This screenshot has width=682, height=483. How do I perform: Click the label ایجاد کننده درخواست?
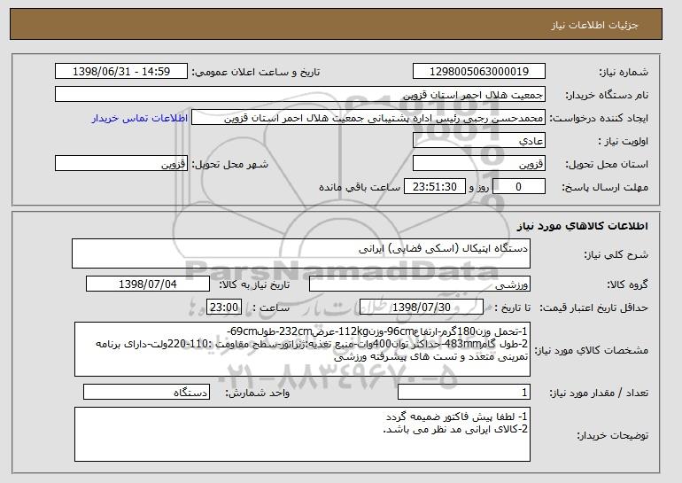[599, 119]
